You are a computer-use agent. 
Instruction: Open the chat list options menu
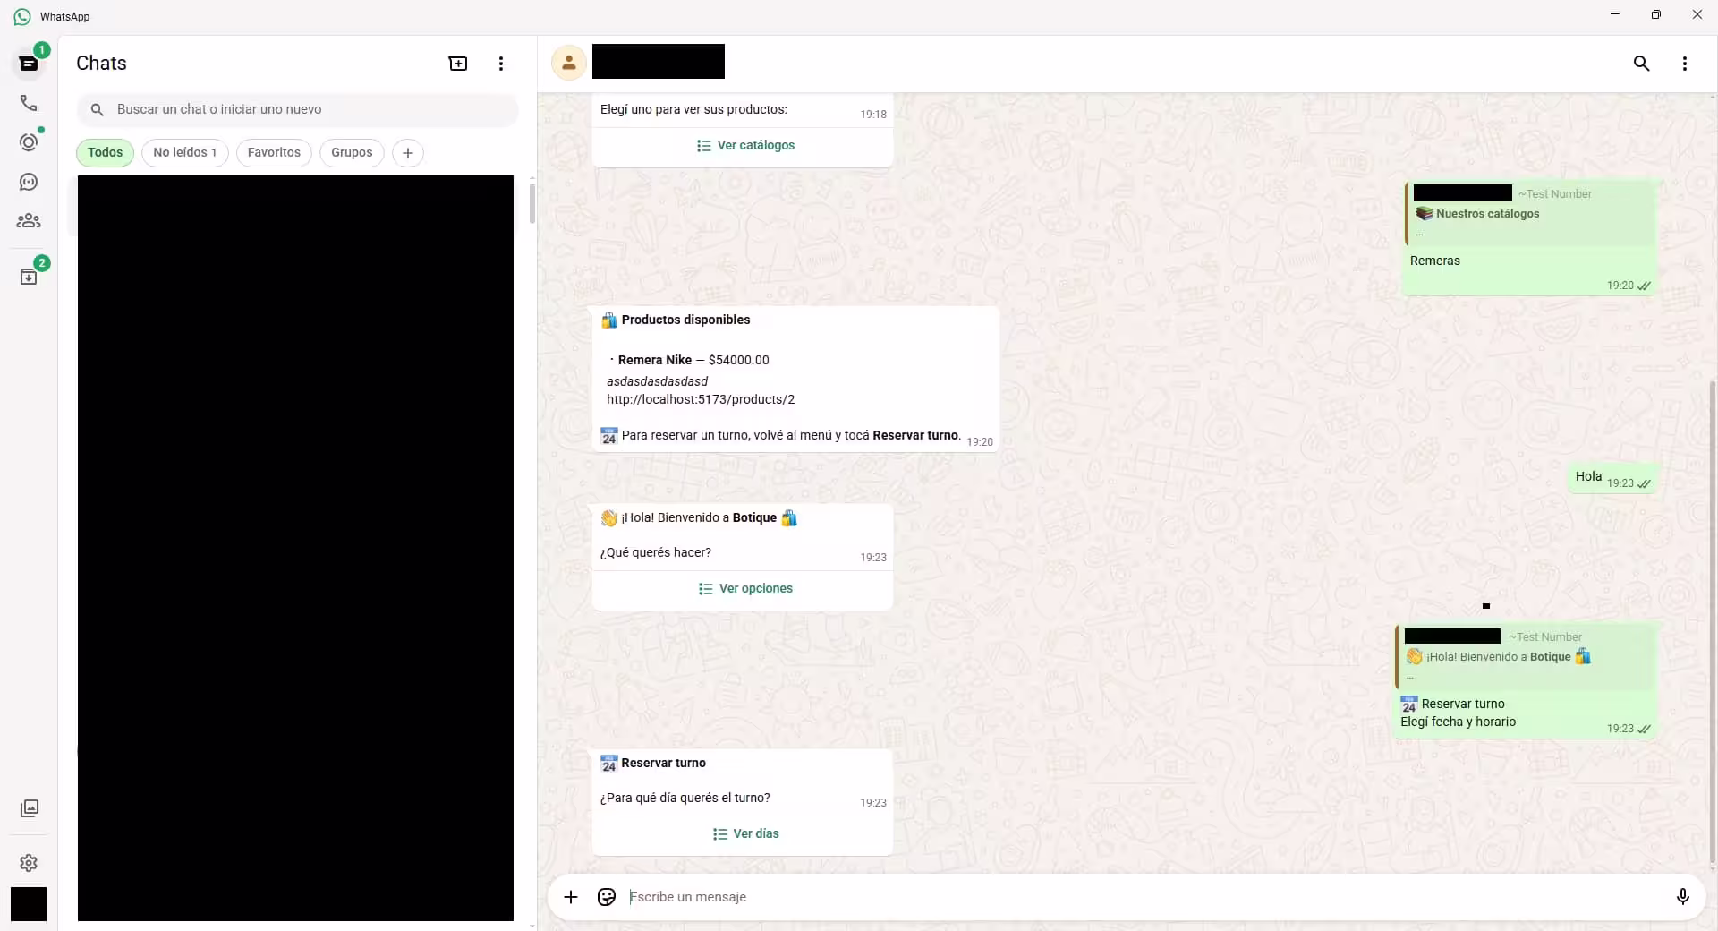point(501,64)
